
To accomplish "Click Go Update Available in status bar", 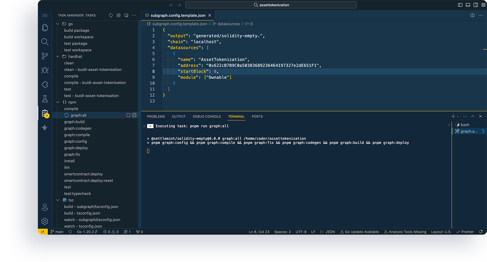I will coord(359,232).
